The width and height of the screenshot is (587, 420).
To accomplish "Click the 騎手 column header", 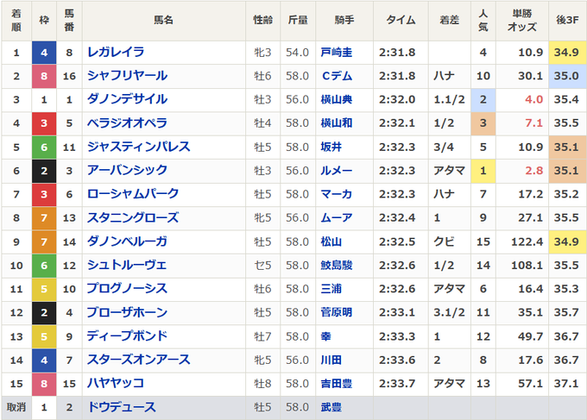I will [344, 20].
